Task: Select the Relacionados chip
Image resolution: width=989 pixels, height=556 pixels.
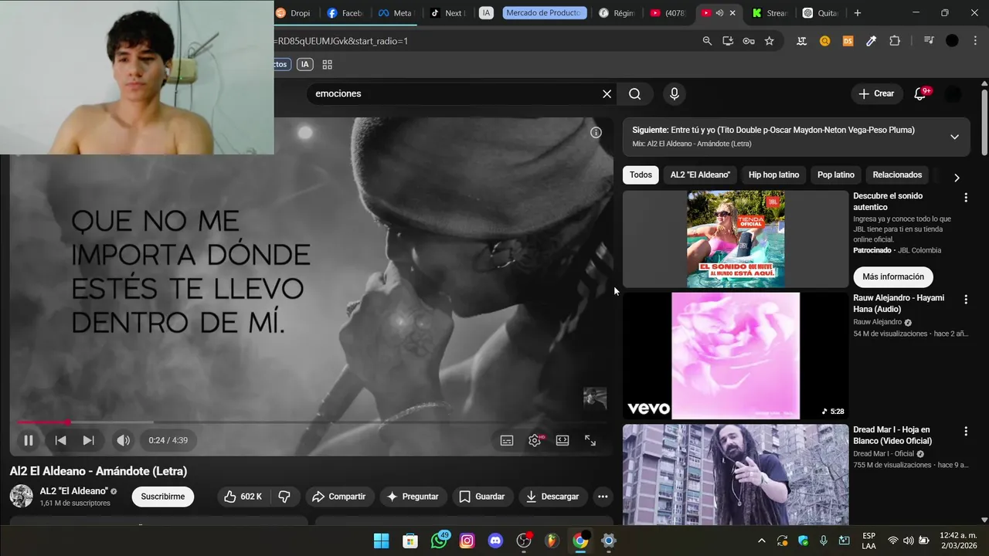Action: point(897,175)
